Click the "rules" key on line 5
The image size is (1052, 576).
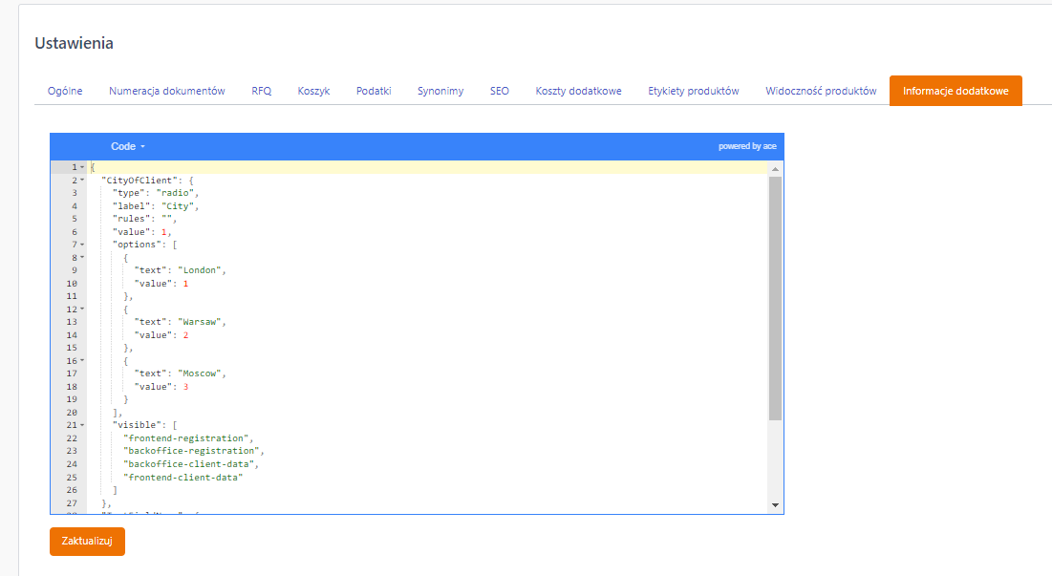pos(132,219)
